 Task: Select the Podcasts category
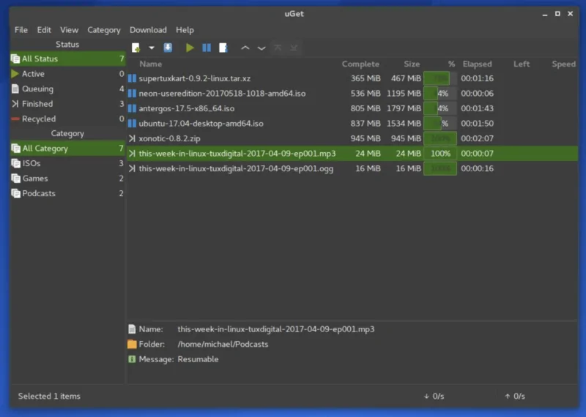coord(67,193)
